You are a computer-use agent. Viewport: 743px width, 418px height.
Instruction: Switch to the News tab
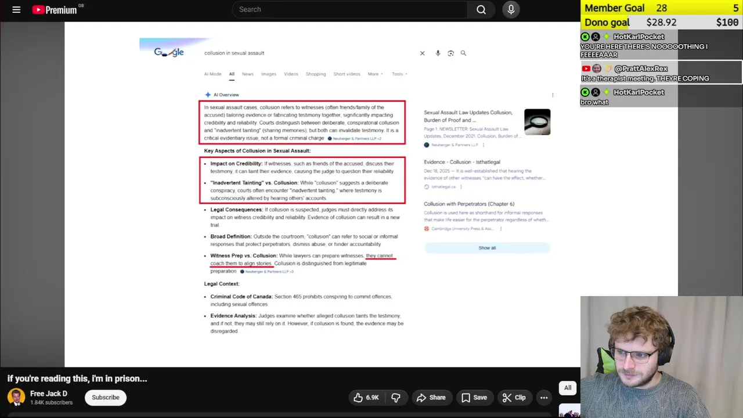[248, 74]
